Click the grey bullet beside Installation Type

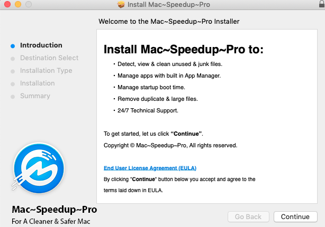pos(13,71)
